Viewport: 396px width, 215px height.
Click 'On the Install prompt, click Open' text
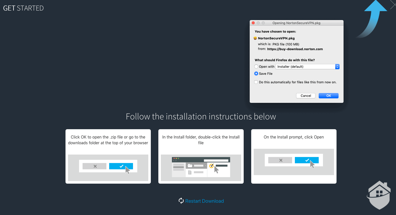pos(294,137)
